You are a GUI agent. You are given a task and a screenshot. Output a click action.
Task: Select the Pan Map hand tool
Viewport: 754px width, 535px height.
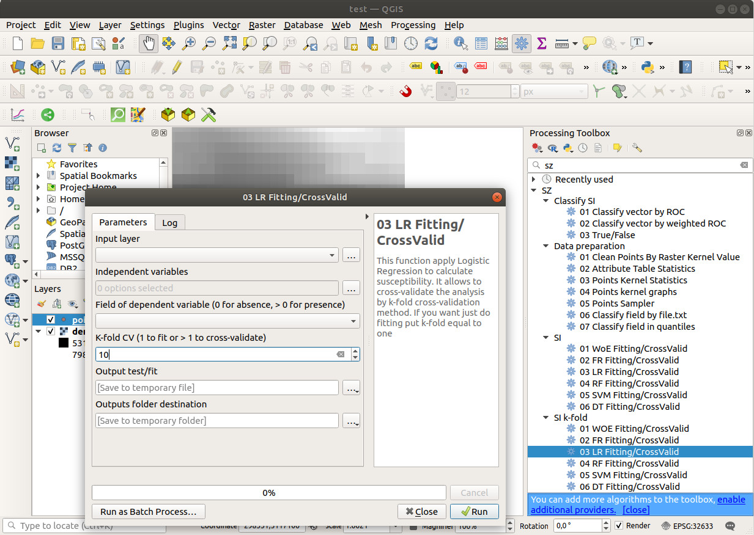tap(149, 43)
